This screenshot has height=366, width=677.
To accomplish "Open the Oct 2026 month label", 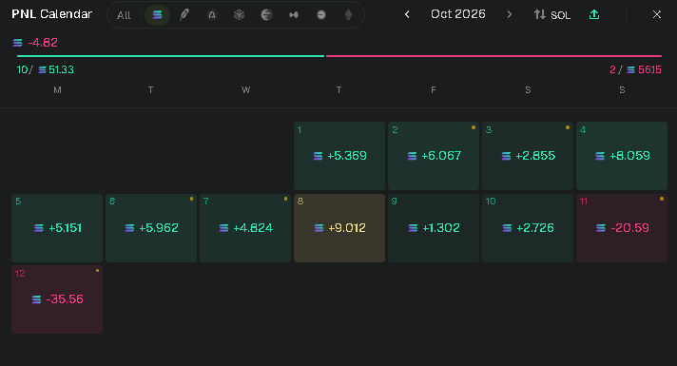I will pos(458,14).
